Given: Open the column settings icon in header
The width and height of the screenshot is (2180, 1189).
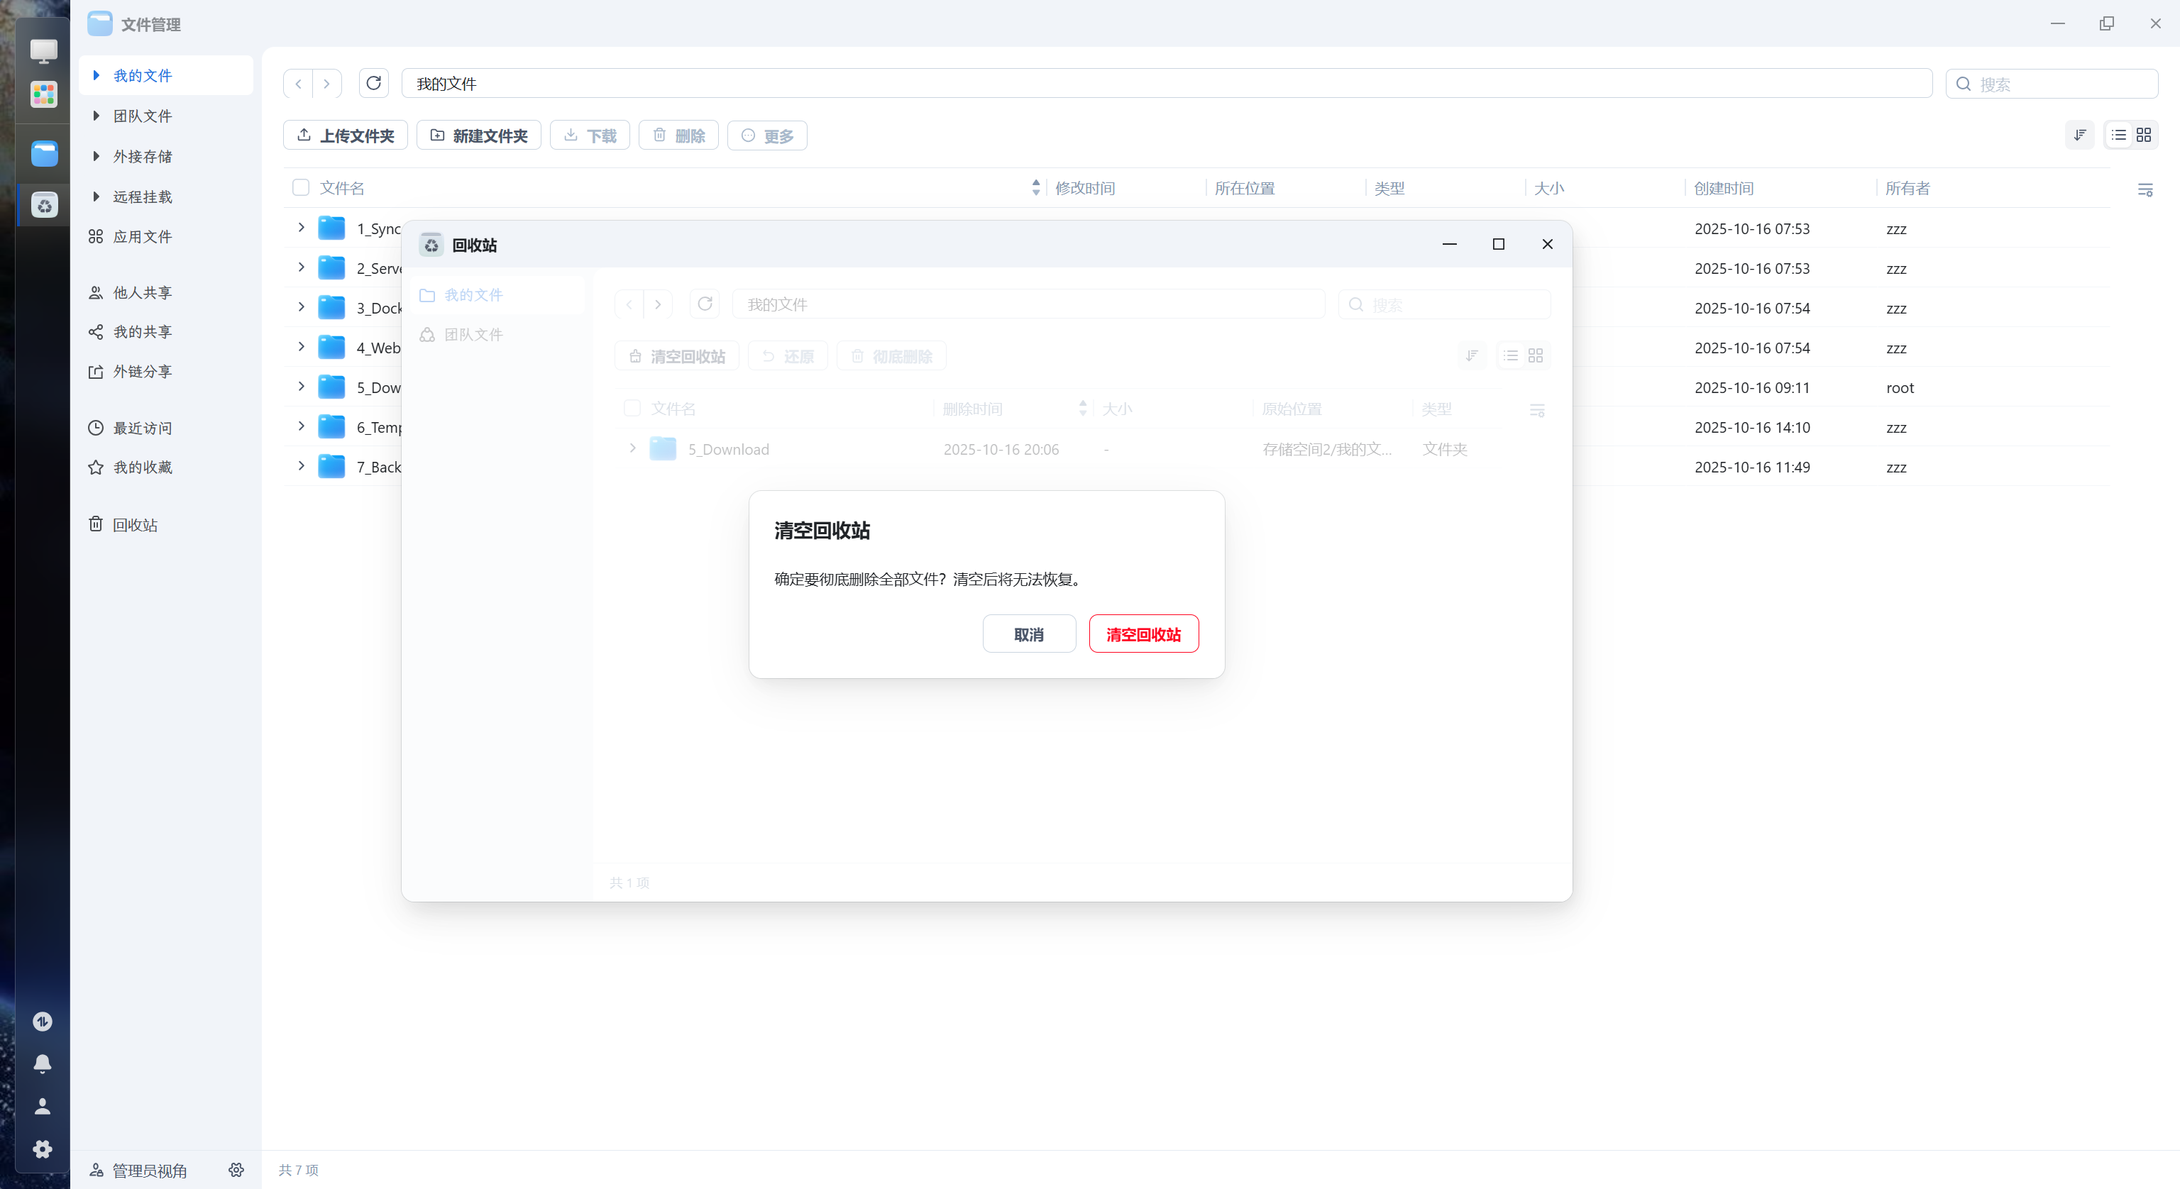Looking at the screenshot, I should [x=2145, y=189].
